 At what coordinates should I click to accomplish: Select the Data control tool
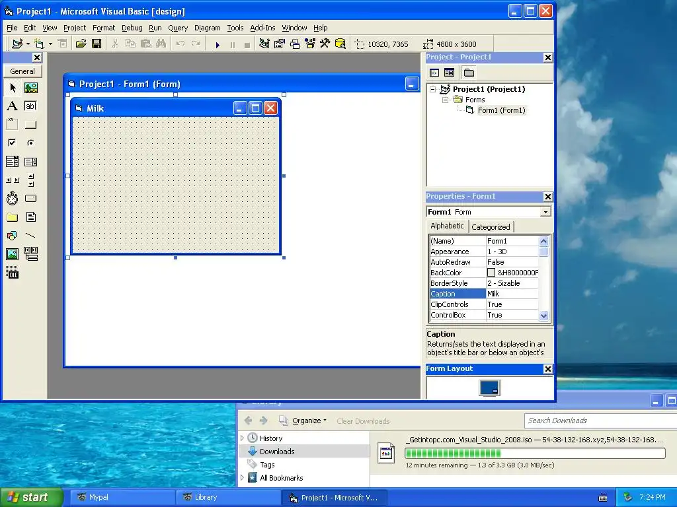(30, 254)
